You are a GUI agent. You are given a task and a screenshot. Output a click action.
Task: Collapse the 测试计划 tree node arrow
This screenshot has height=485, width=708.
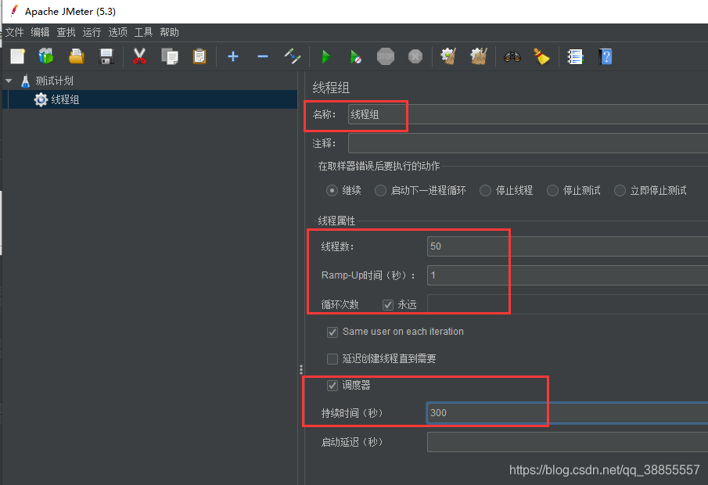pos(9,81)
